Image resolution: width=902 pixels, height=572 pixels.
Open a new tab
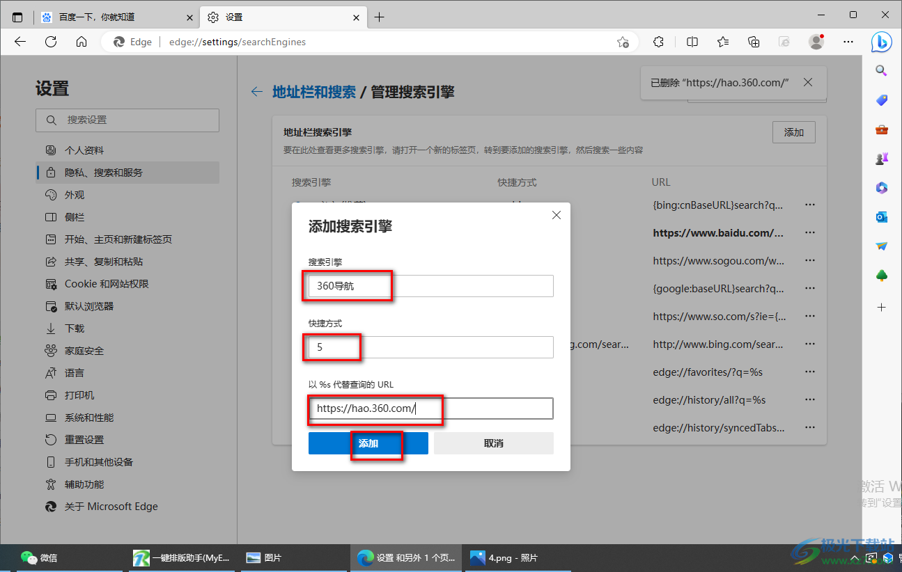point(379,17)
